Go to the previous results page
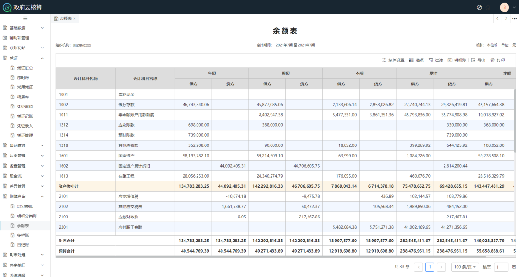519x277 pixels. [419, 267]
